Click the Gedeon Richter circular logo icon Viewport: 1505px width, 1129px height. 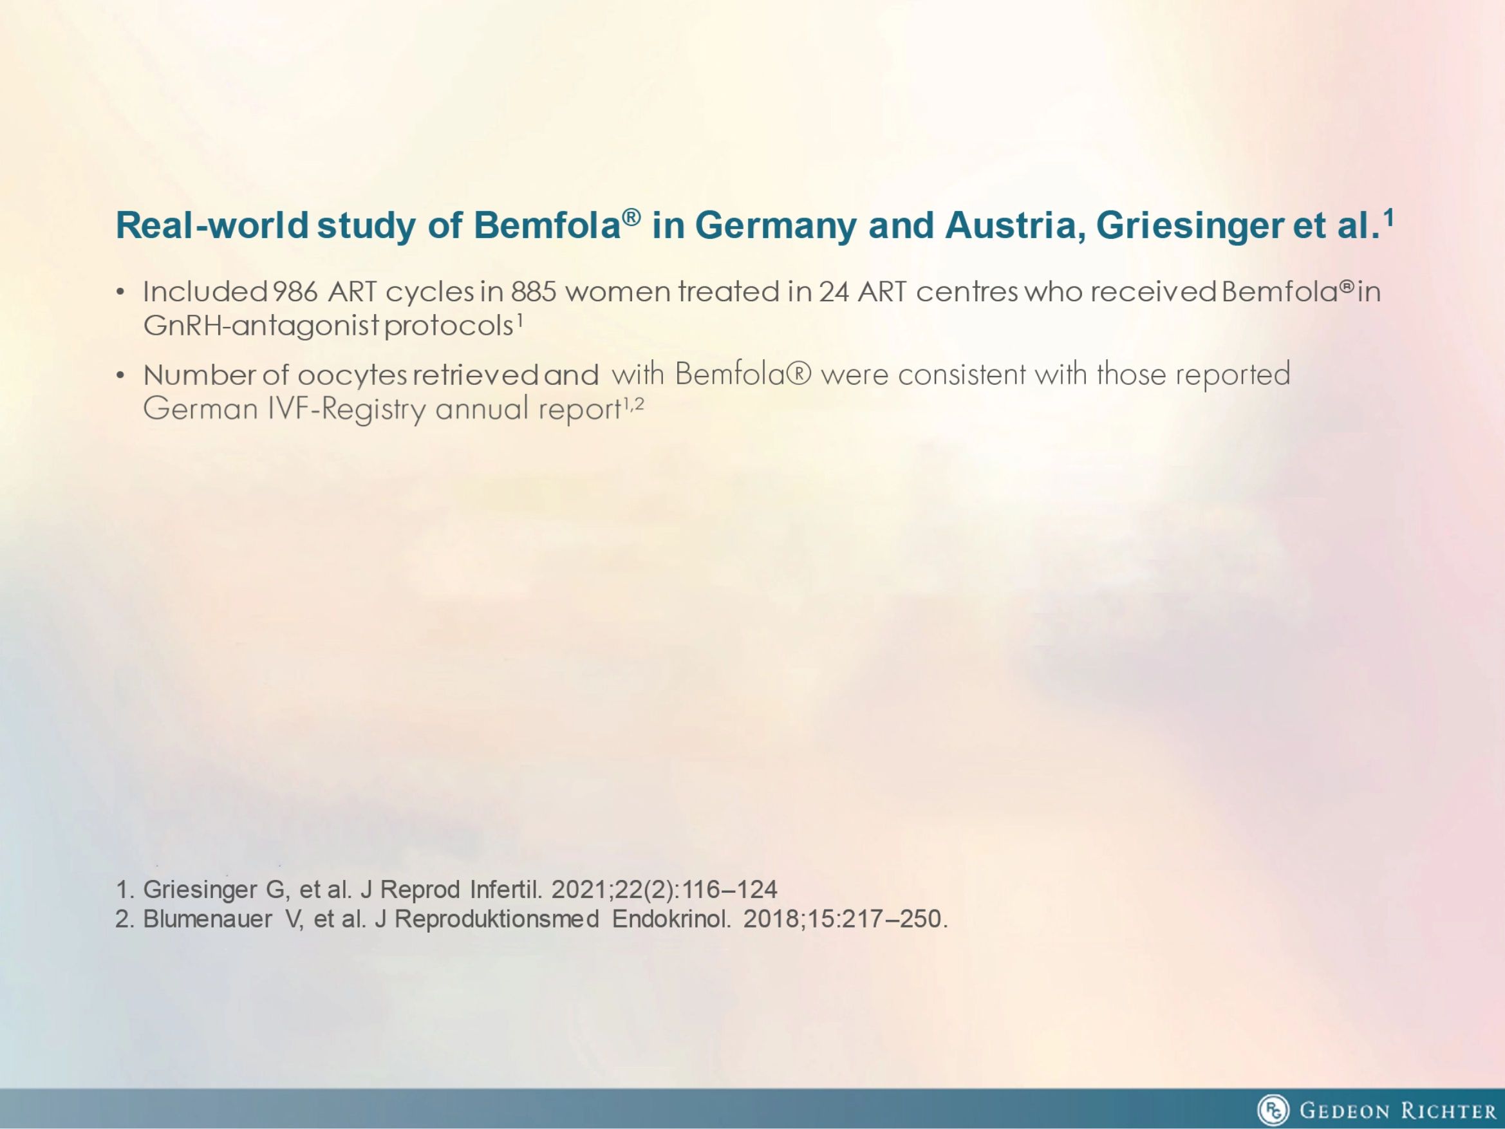1273,1110
